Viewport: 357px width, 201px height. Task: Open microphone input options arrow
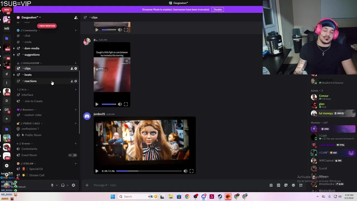pos(57,185)
